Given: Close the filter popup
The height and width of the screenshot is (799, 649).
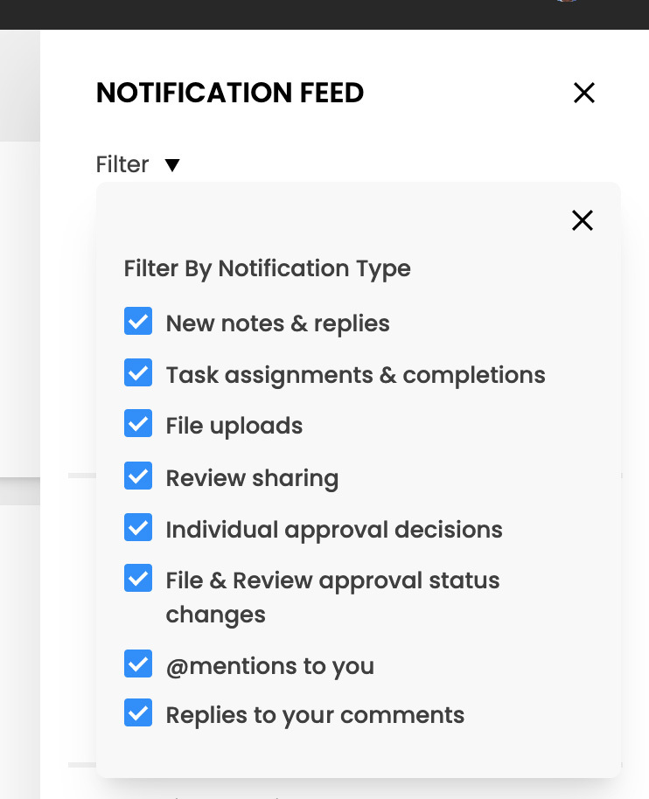Looking at the screenshot, I should 582,220.
